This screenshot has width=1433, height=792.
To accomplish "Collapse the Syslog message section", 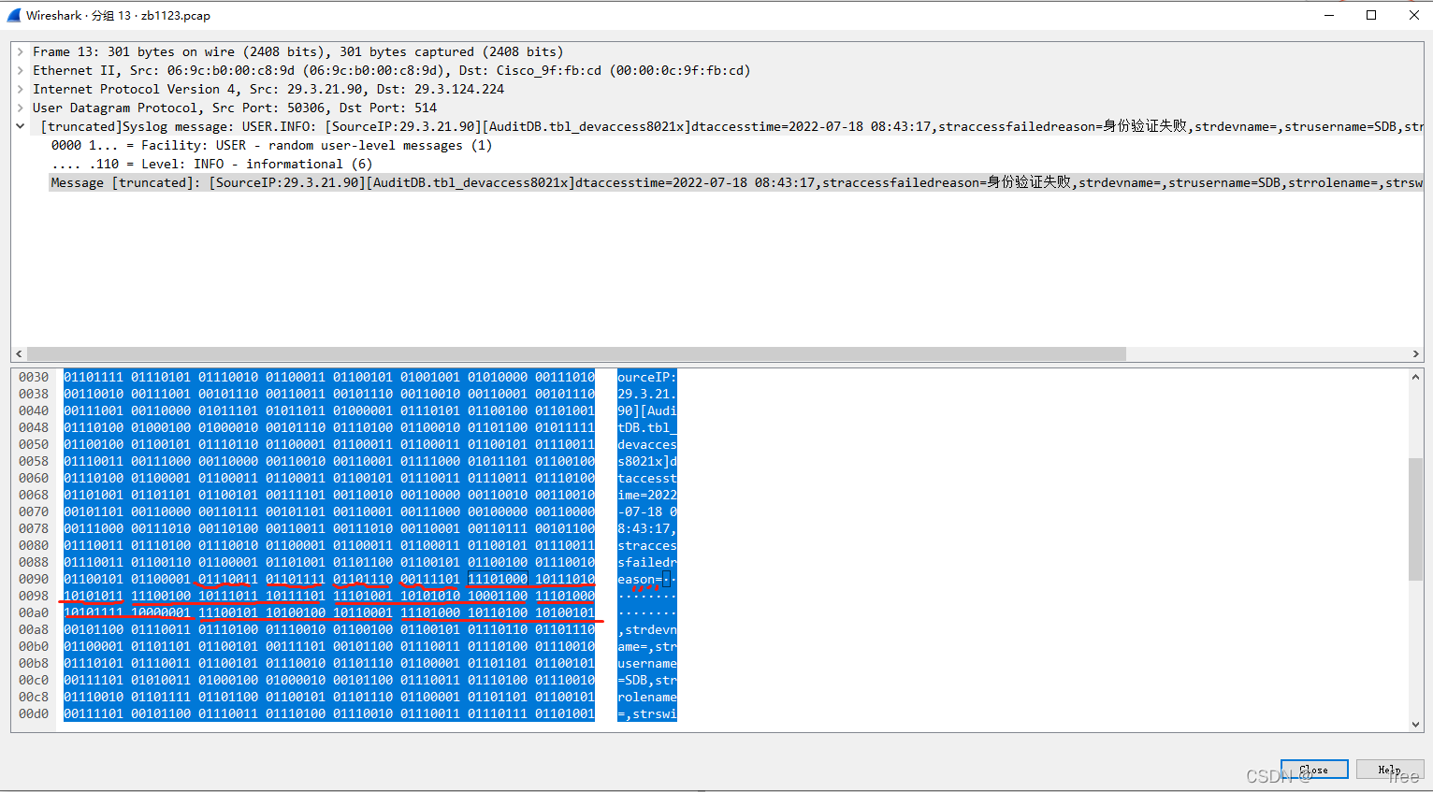I will tap(20, 126).
